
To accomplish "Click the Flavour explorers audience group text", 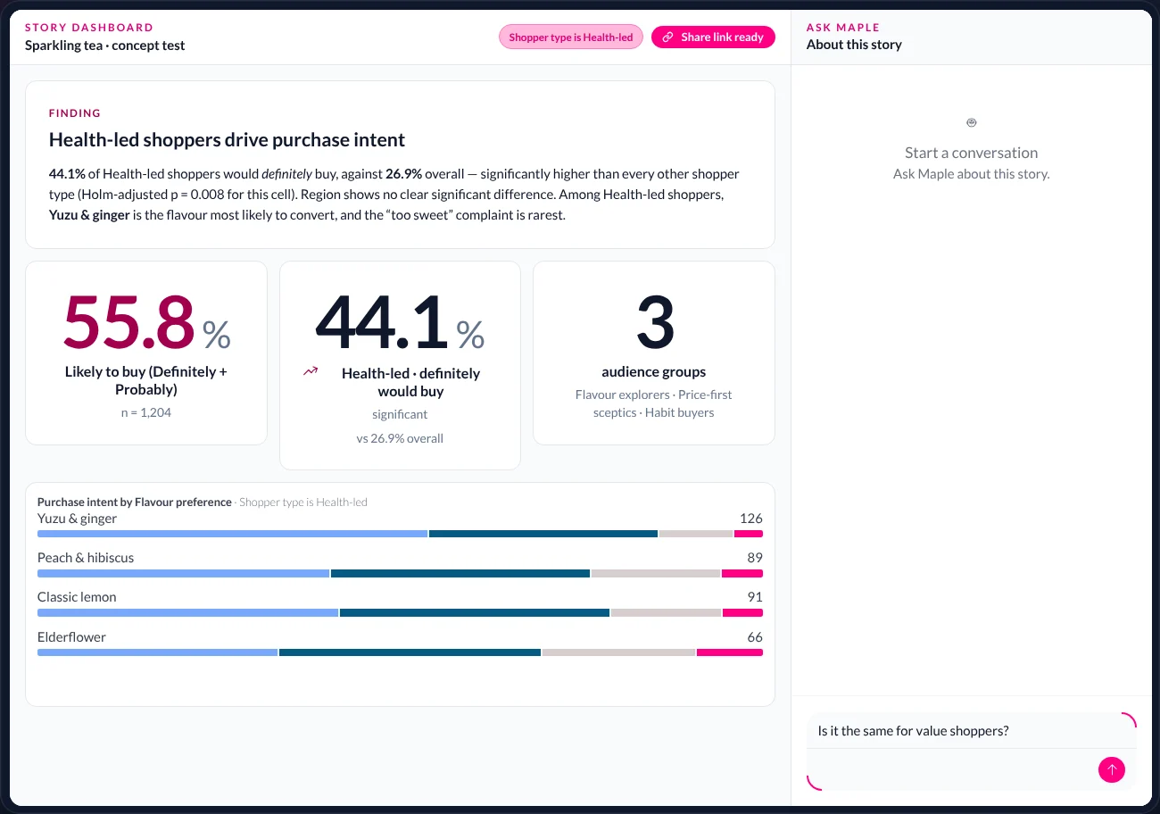I will [x=623, y=395].
